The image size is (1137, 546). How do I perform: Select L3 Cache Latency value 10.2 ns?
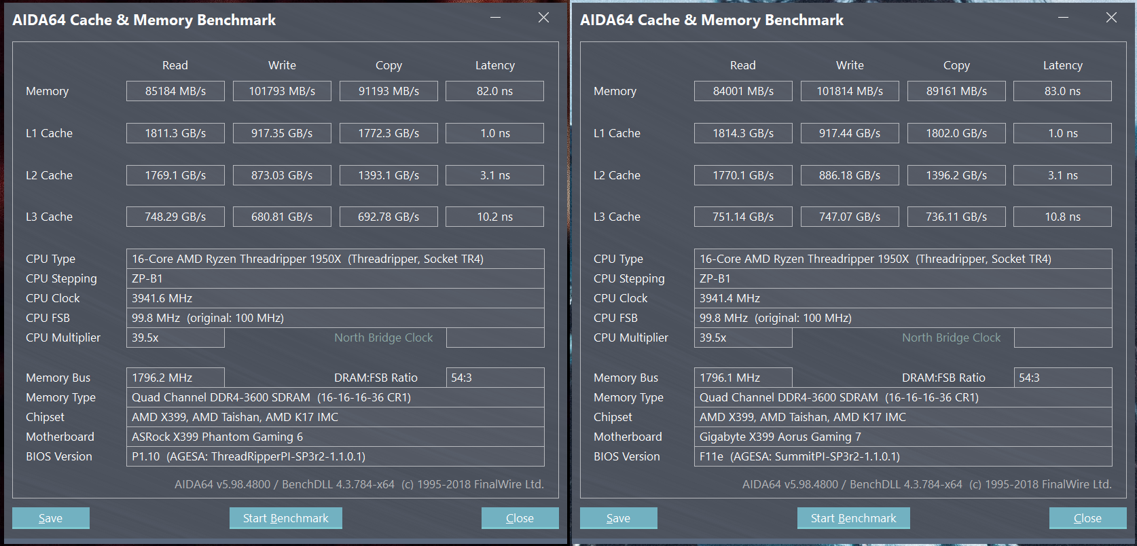tap(494, 217)
